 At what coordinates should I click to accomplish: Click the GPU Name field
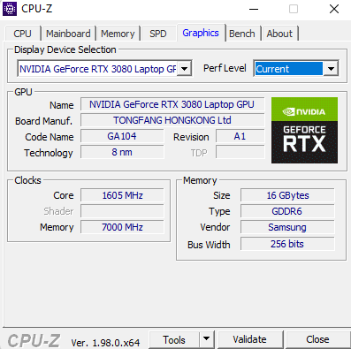(x=172, y=104)
